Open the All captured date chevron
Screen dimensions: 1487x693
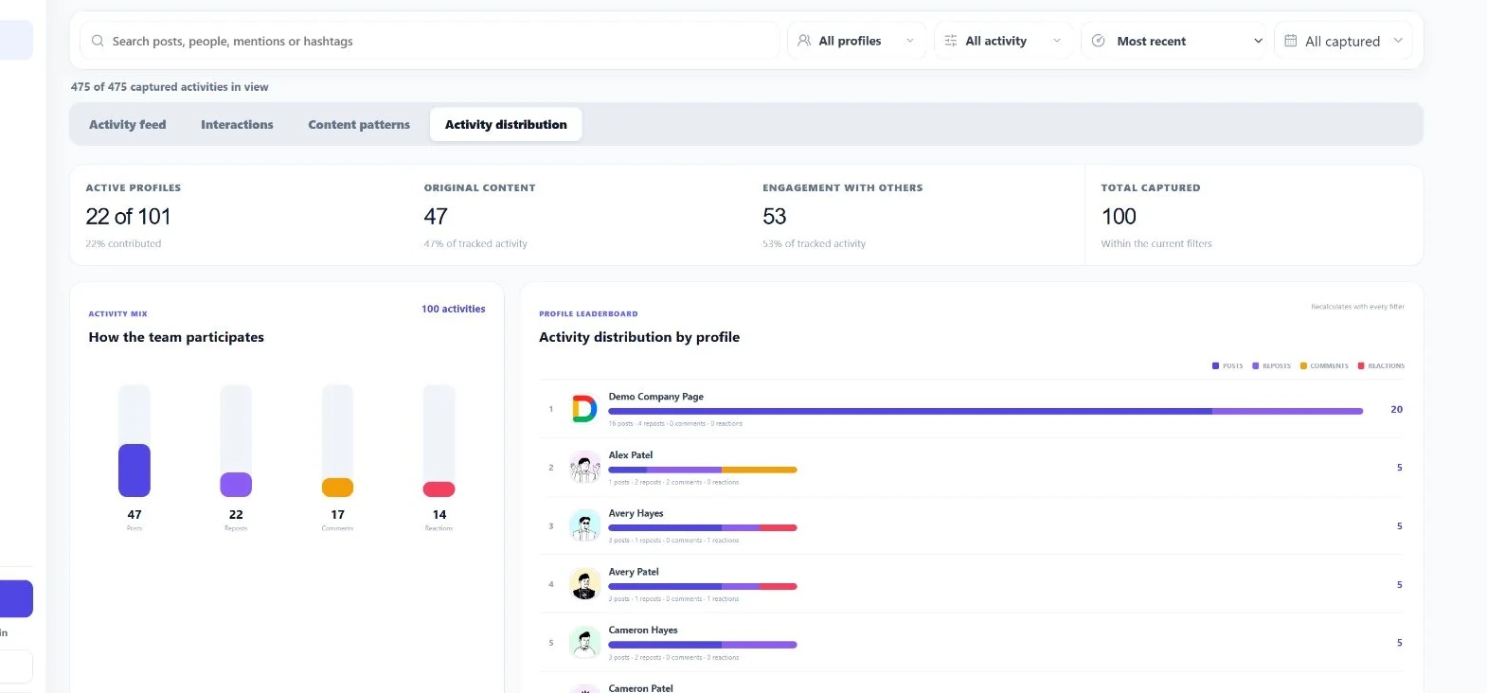point(1398,41)
